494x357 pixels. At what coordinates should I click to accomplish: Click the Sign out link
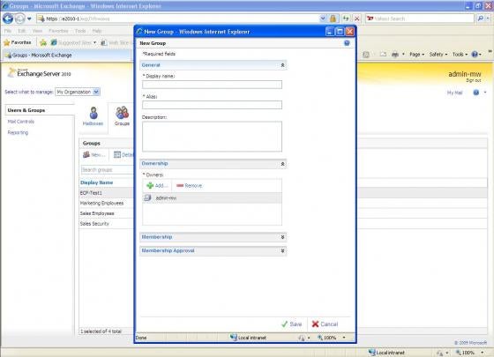click(x=474, y=80)
